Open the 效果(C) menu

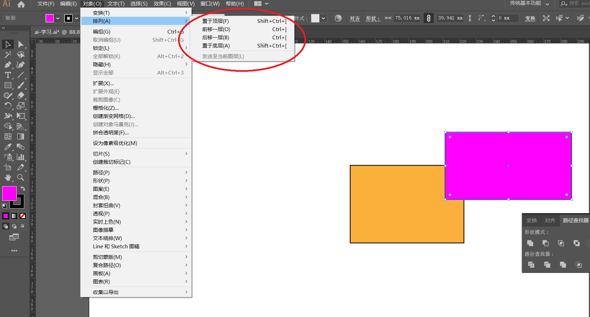(162, 4)
